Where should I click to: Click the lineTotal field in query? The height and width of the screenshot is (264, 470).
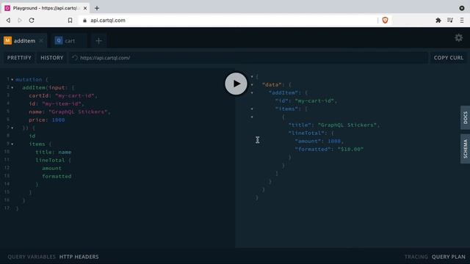click(50, 160)
